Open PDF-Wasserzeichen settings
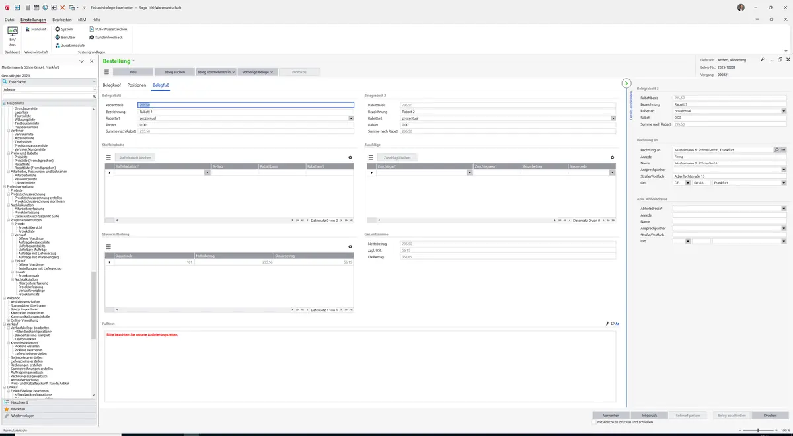 coord(108,30)
